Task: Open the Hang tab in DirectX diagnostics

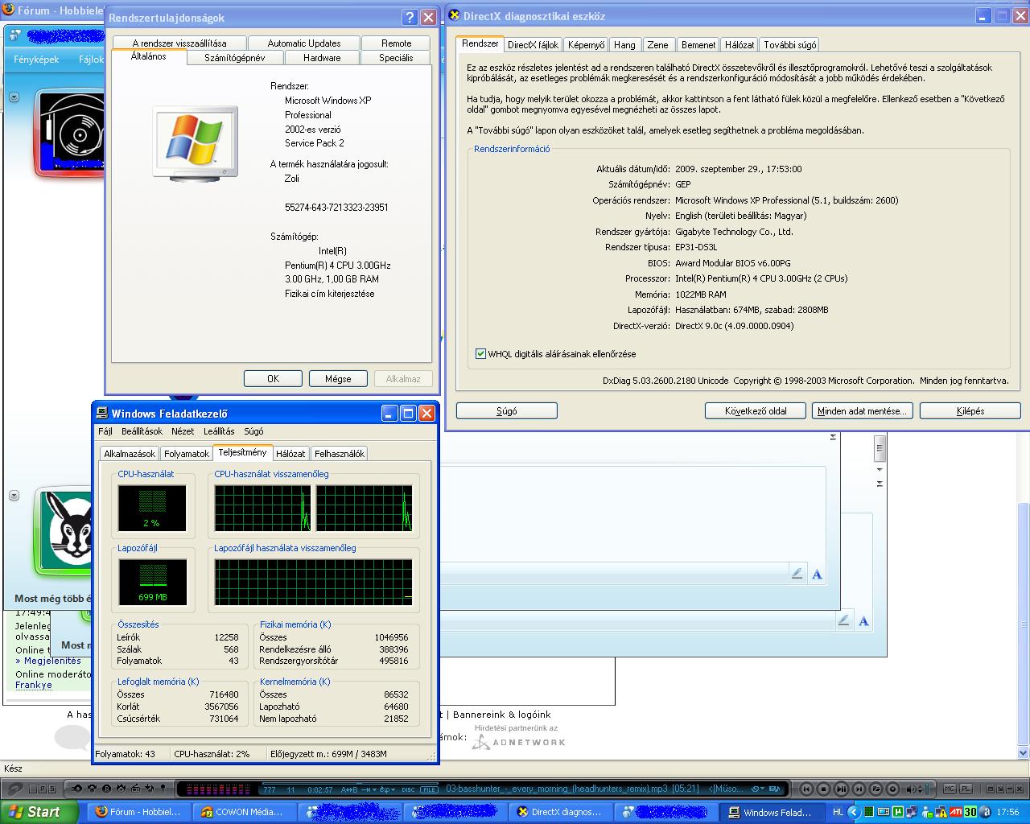Action: pos(624,45)
